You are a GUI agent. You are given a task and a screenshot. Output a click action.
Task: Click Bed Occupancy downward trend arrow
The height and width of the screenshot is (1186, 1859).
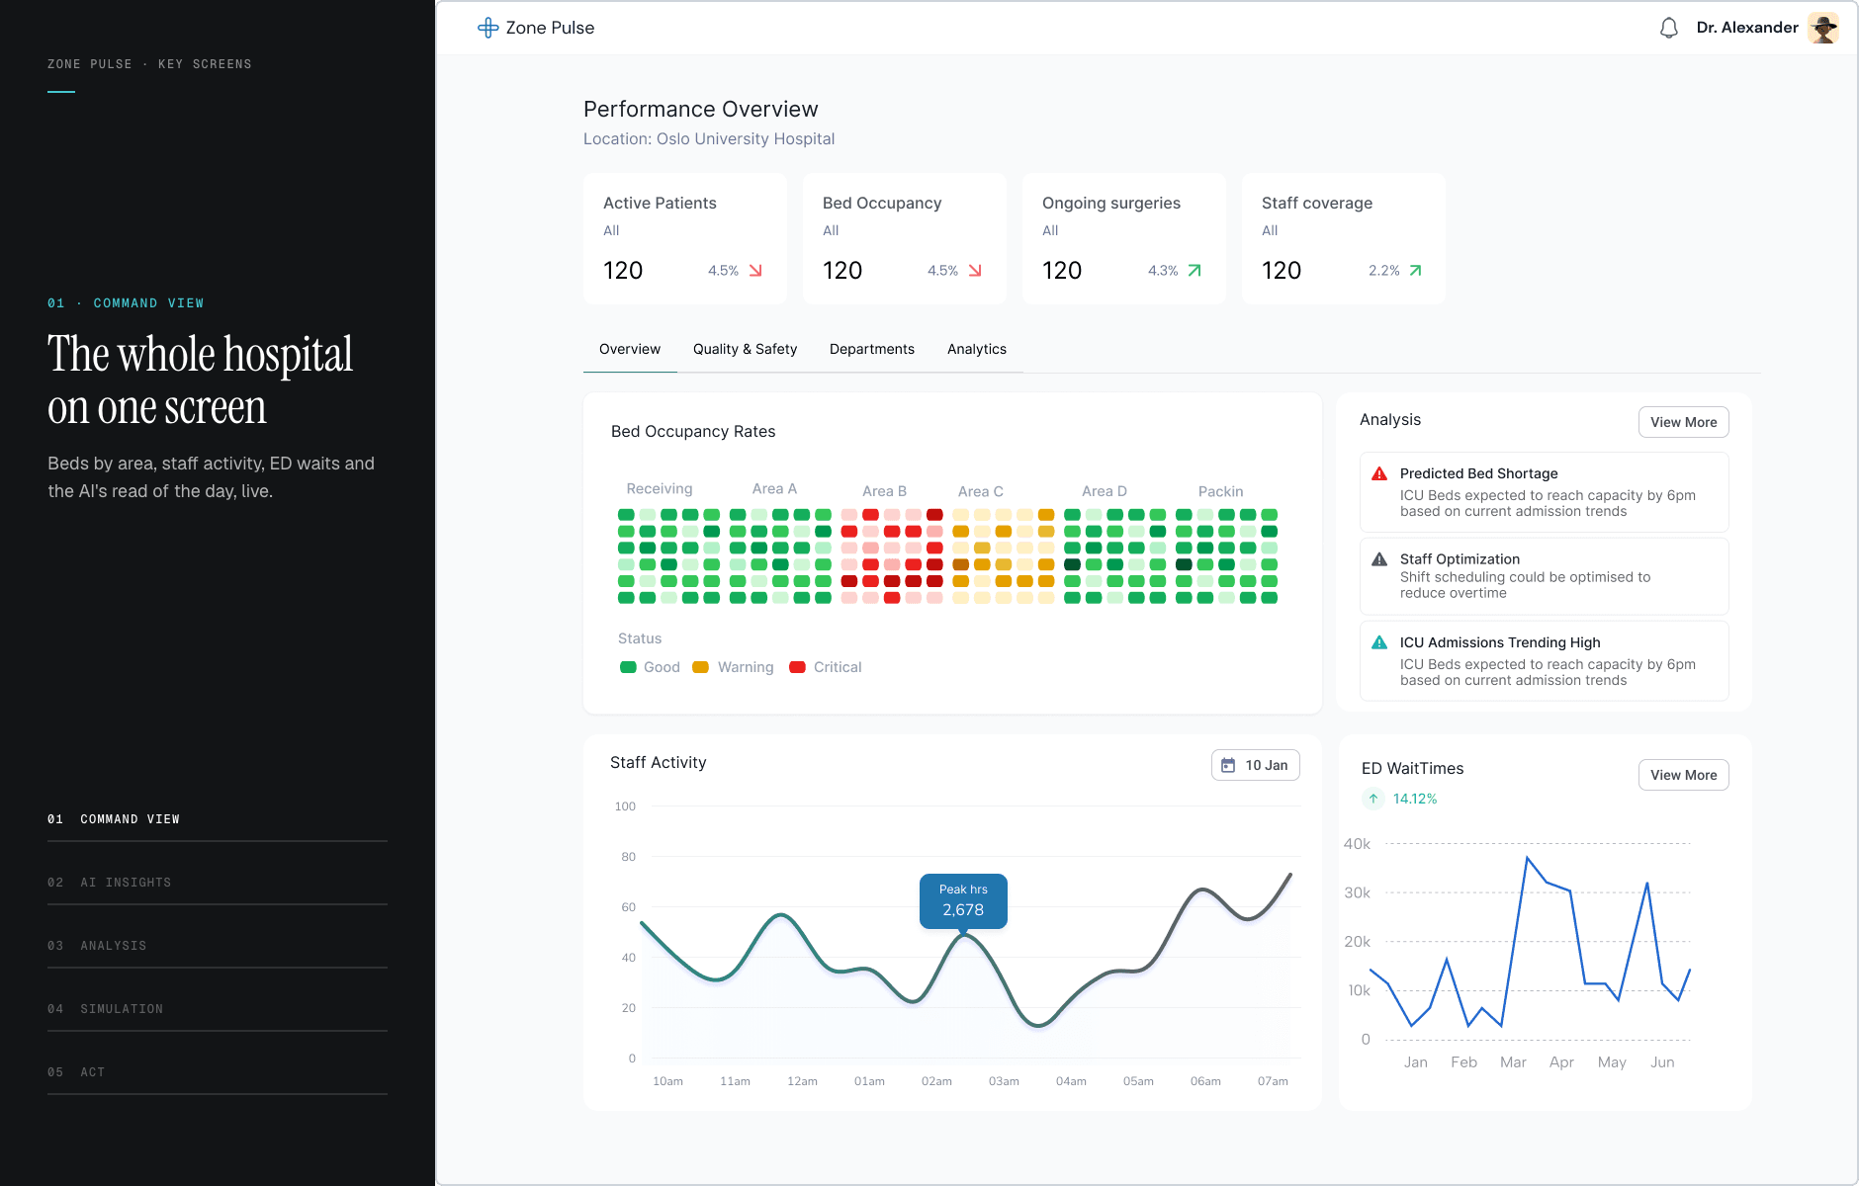tap(975, 271)
